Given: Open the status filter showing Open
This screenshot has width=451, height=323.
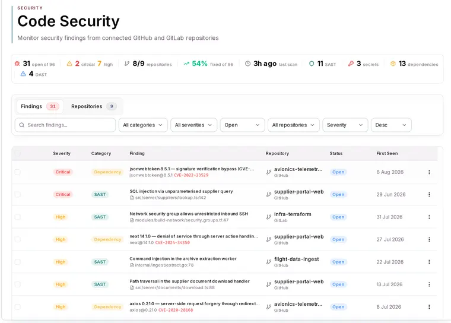Looking at the screenshot, I should 242,125.
